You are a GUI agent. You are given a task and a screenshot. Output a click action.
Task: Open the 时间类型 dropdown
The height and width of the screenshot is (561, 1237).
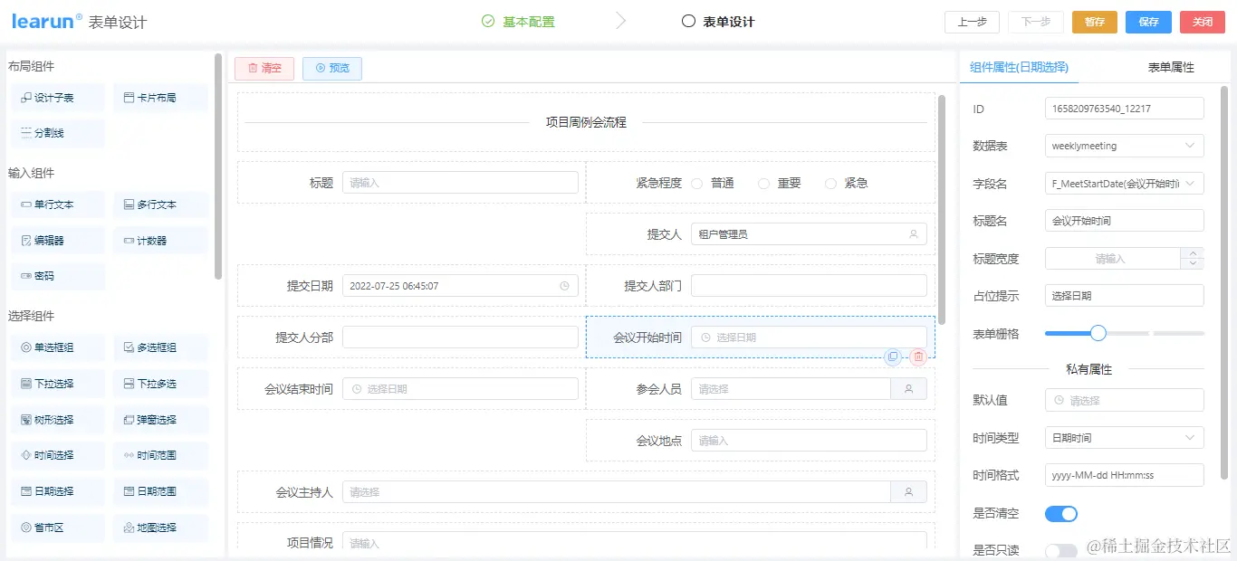1124,437
